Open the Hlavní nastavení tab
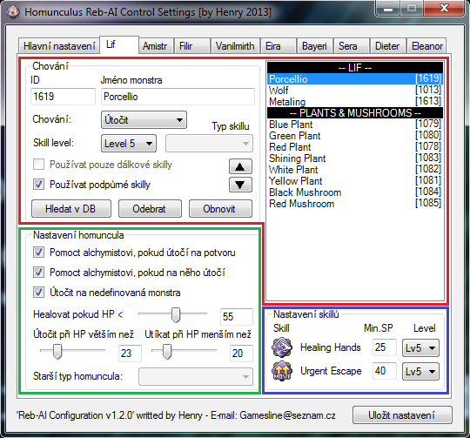 (59, 46)
